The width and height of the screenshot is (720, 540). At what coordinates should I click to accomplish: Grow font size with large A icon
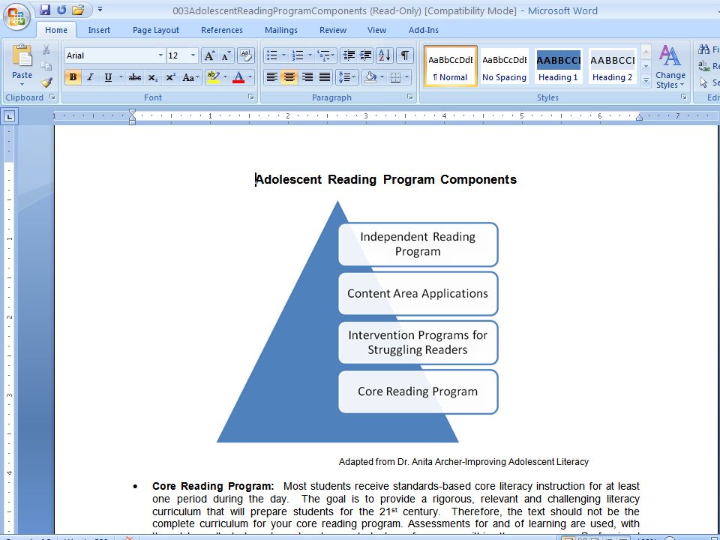coord(209,55)
